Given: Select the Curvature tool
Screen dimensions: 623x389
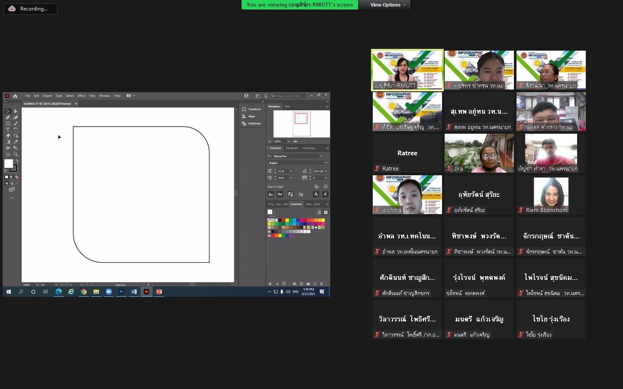Looking at the screenshot, I should [x=16, y=117].
